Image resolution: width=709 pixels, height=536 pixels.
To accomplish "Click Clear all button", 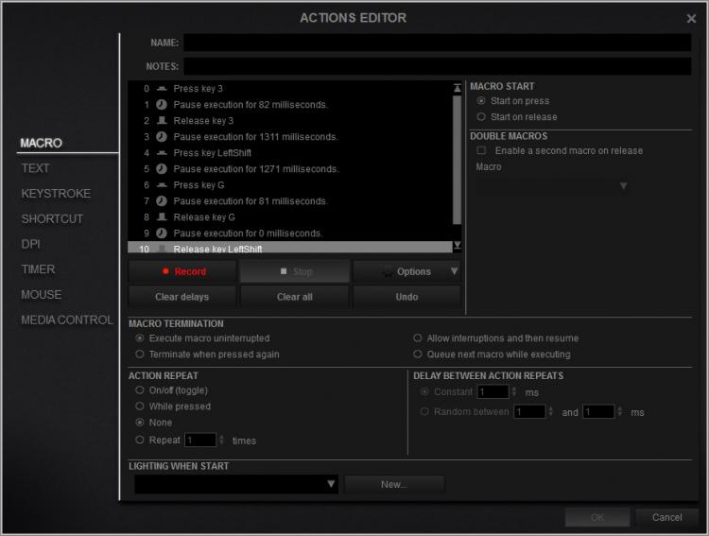I will coord(295,297).
